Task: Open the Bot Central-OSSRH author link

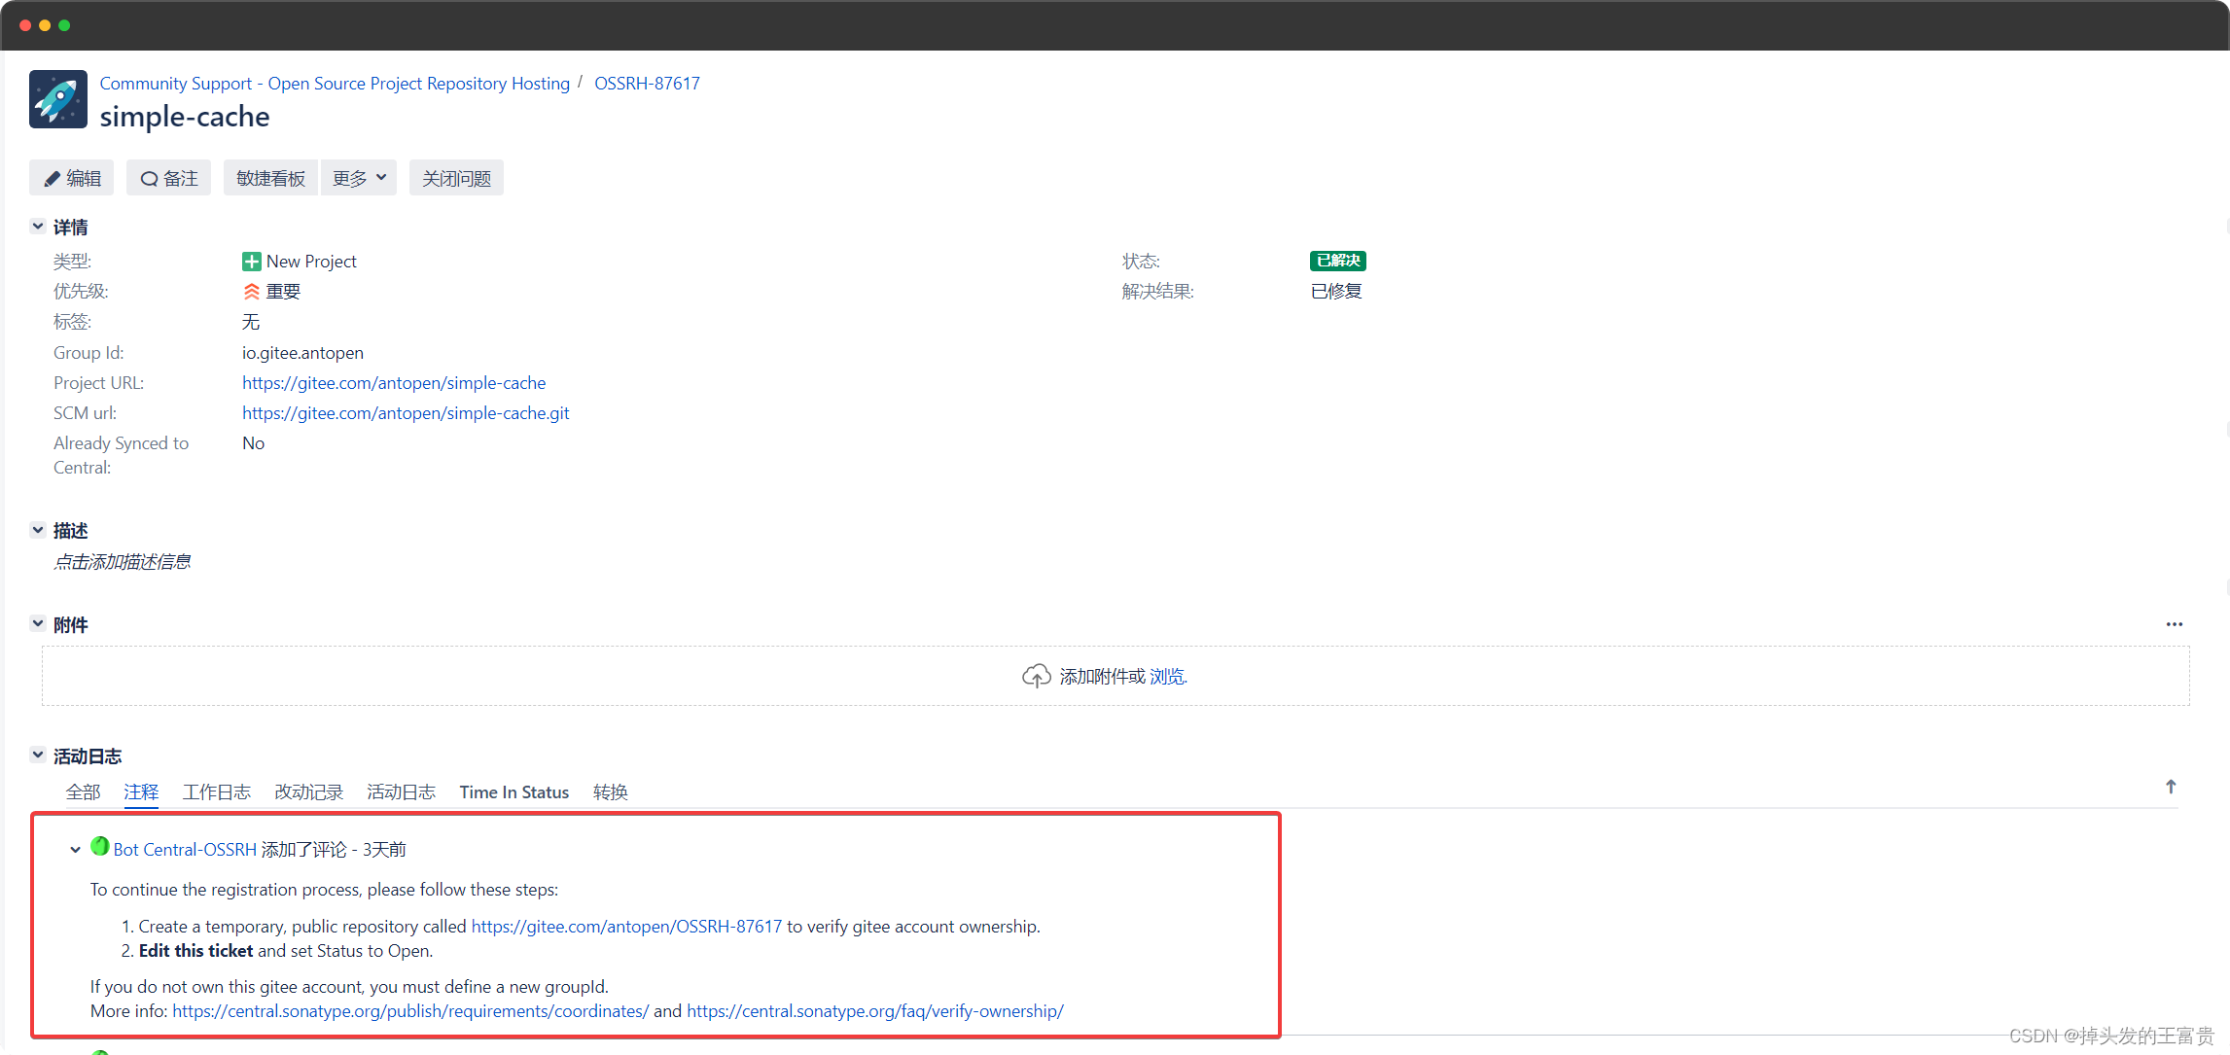Action: [x=185, y=850]
